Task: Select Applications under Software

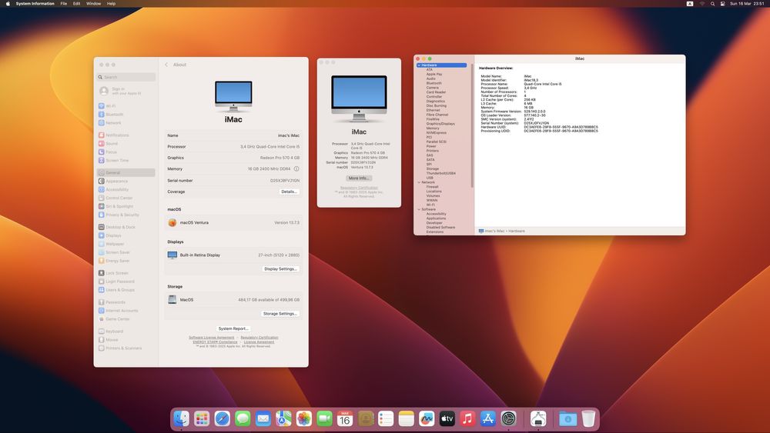Action: pos(436,218)
